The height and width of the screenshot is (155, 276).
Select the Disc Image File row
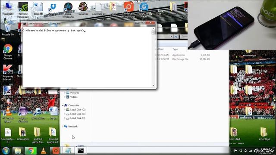(183, 59)
